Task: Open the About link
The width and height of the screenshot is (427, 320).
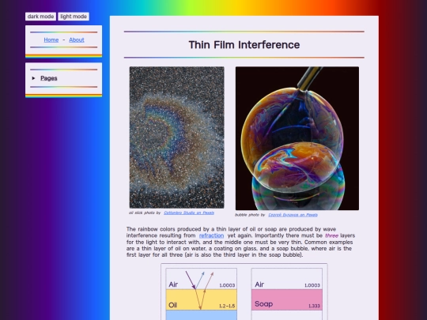Action: click(77, 40)
